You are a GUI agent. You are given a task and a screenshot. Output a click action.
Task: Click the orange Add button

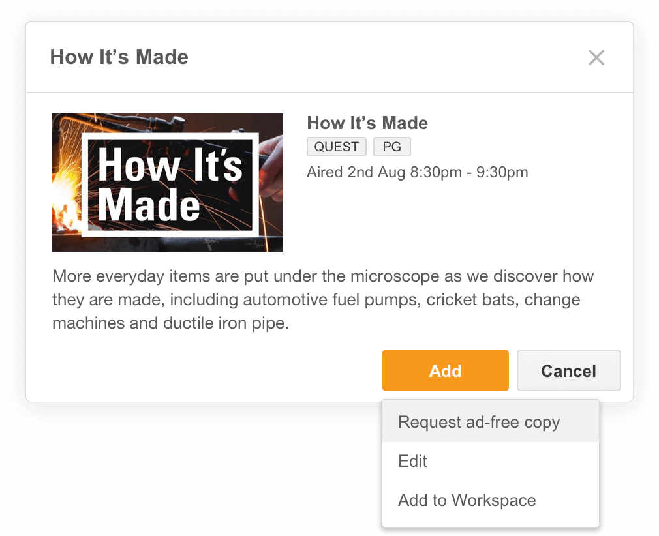click(x=445, y=370)
